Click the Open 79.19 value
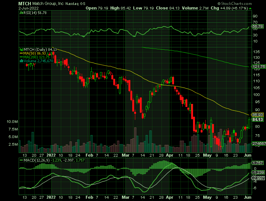266x201 pixels. point(97,8)
